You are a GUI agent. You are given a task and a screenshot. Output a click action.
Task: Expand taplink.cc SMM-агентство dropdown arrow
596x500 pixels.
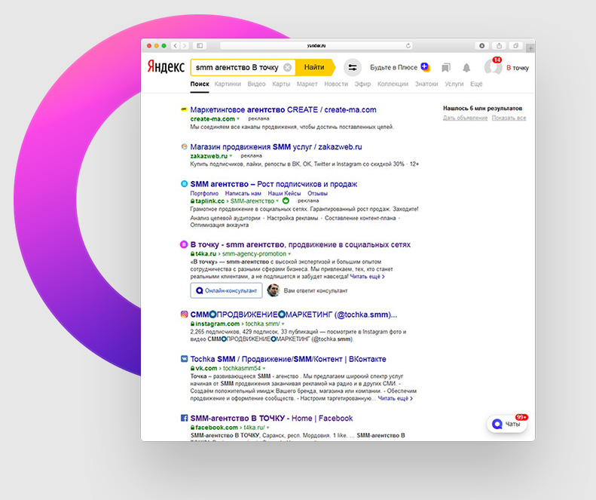[x=277, y=201]
